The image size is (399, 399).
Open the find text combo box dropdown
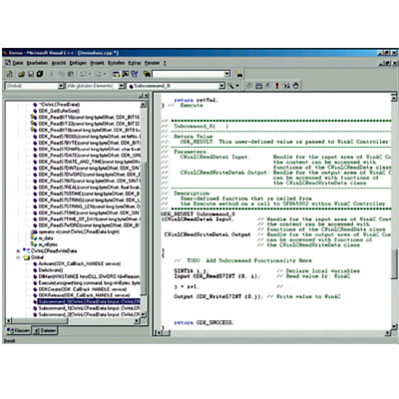tap(227, 74)
